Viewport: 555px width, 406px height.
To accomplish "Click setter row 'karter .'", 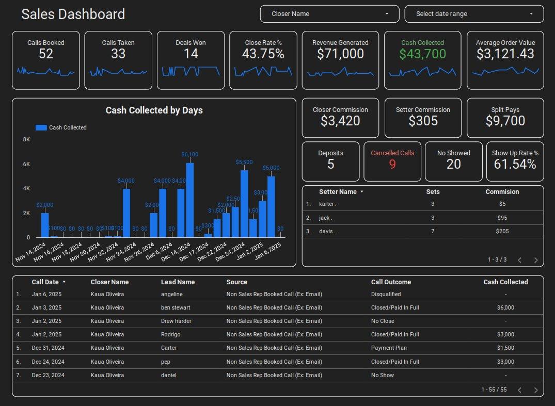I will pyautogui.click(x=423, y=204).
